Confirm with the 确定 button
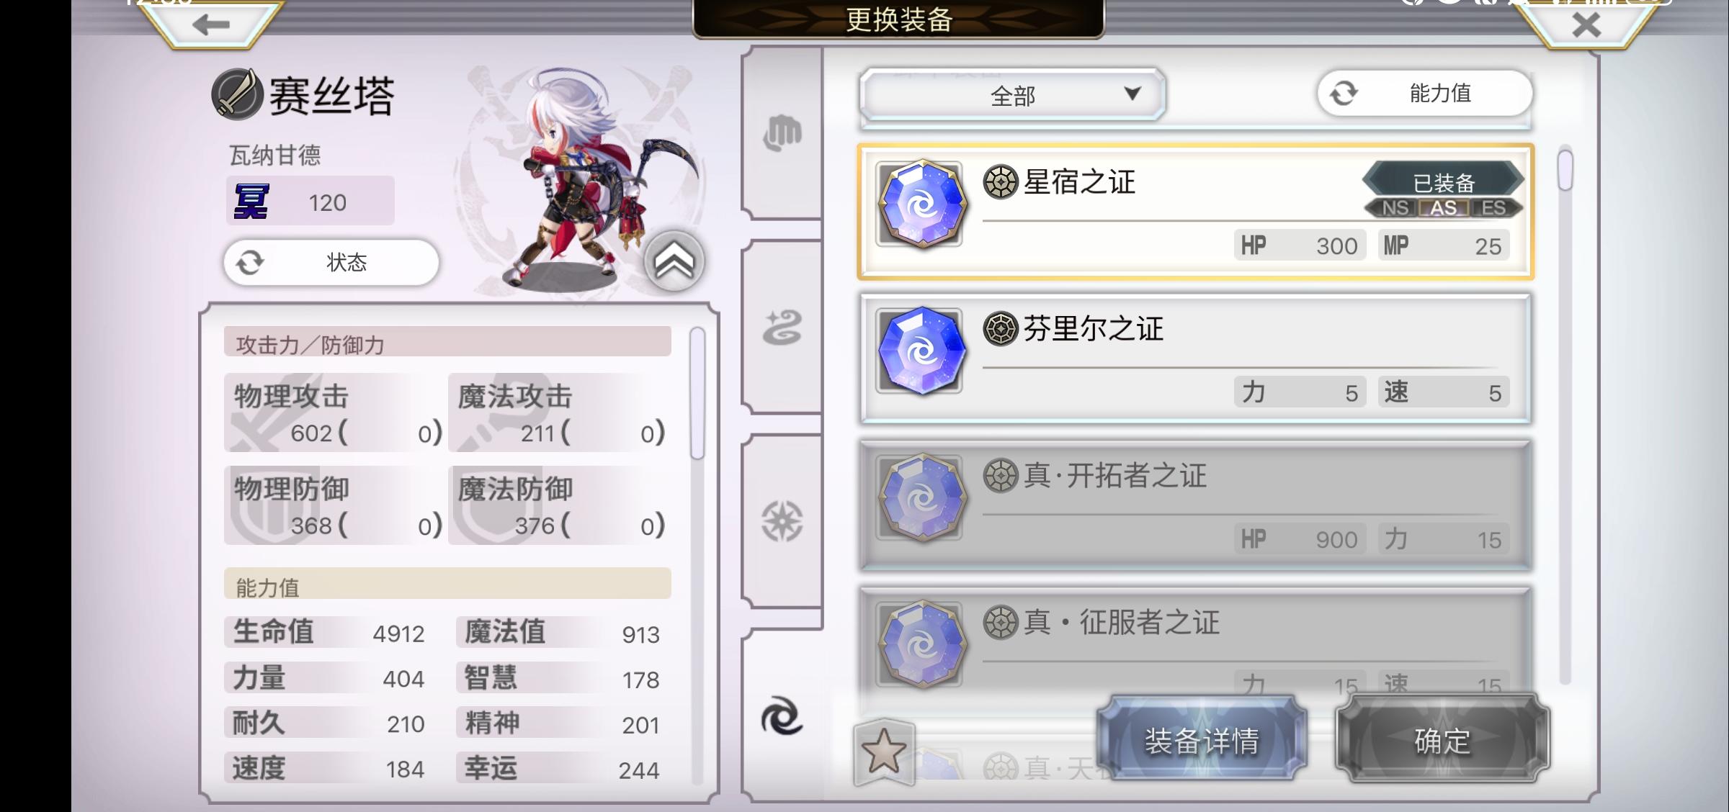The image size is (1729, 812). point(1442,739)
